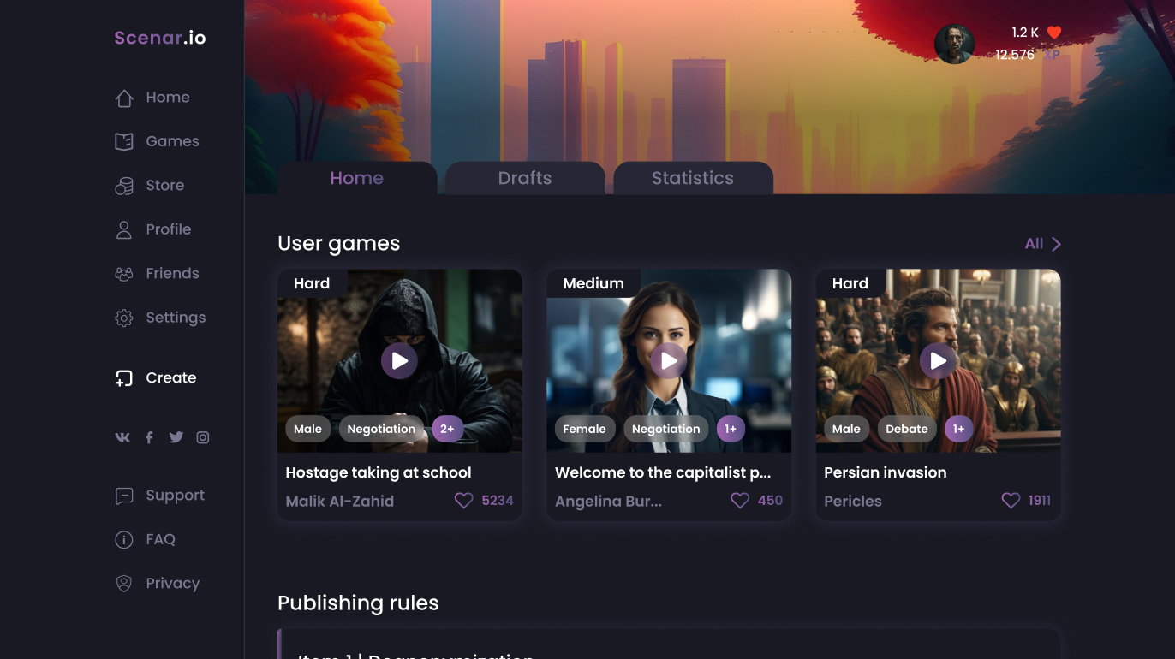Switch to the Drafts tab

pyautogui.click(x=525, y=178)
